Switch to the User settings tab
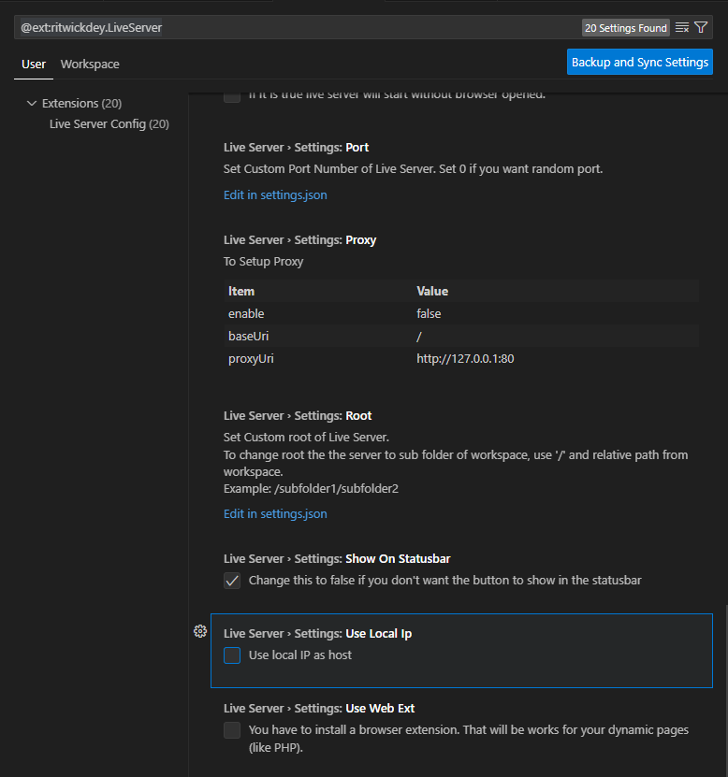 click(34, 65)
